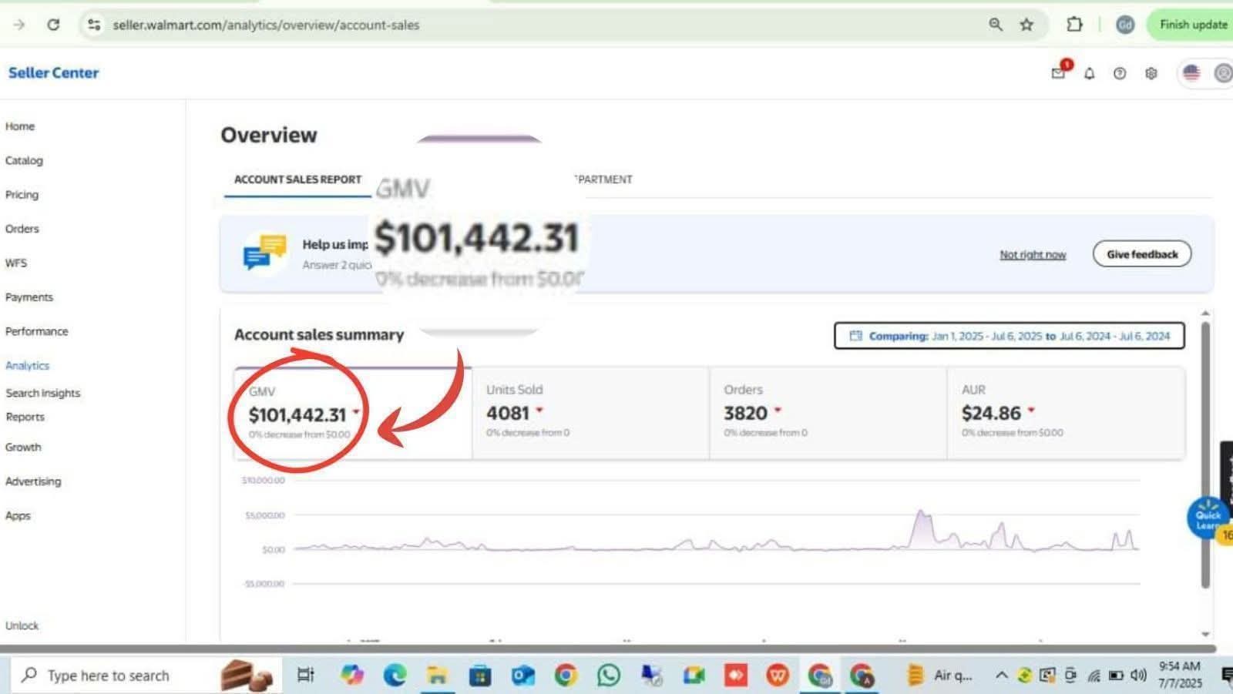This screenshot has height=694, width=1233.
Task: Launch Microsoft Edge from the taskbar
Action: [x=395, y=676]
